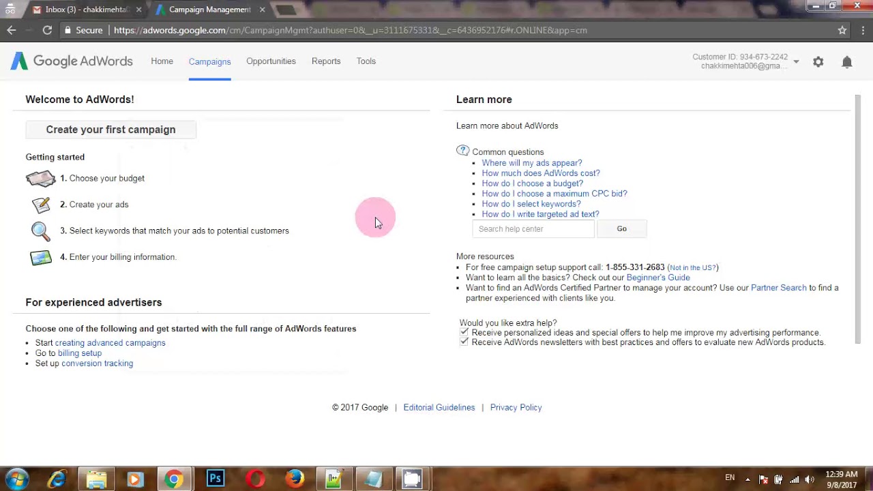873x491 pixels.
Task: Open How much does AdWords cost link
Action: pyautogui.click(x=541, y=173)
